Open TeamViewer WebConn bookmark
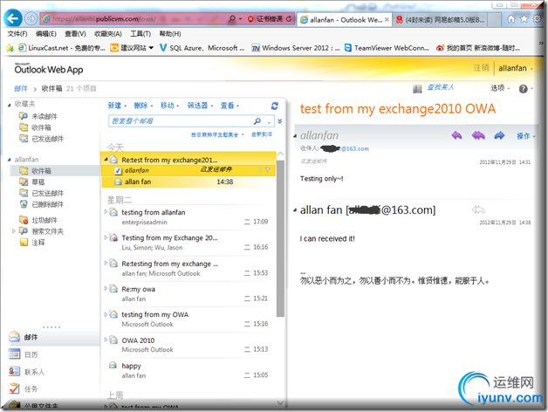The height and width of the screenshot is (412, 548). pyautogui.click(x=387, y=48)
